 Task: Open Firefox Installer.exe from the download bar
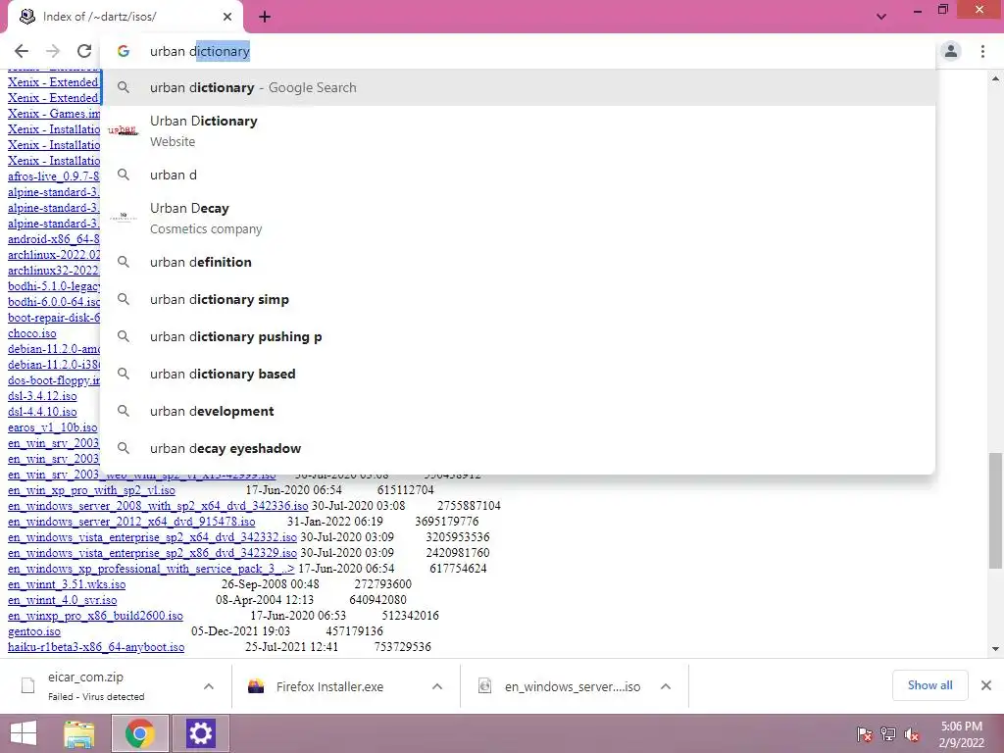(x=329, y=687)
